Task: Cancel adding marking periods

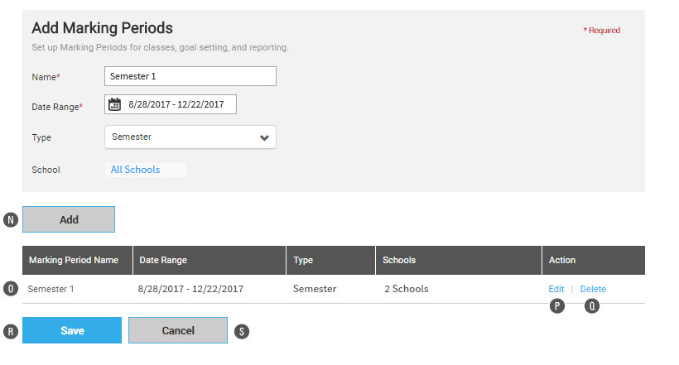Action: 178,330
